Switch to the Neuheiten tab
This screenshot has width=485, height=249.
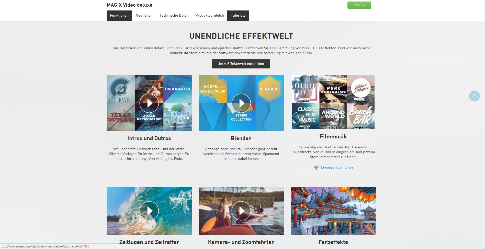click(x=144, y=16)
